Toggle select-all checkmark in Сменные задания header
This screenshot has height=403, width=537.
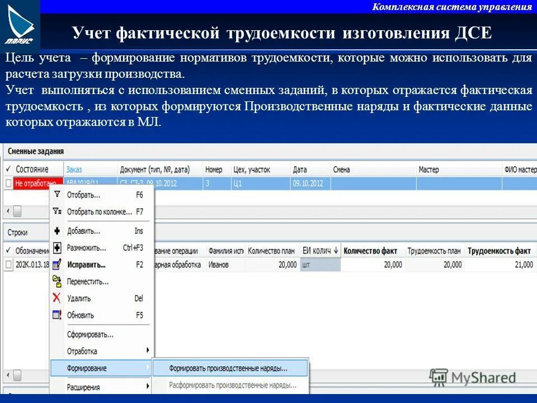click(x=8, y=169)
